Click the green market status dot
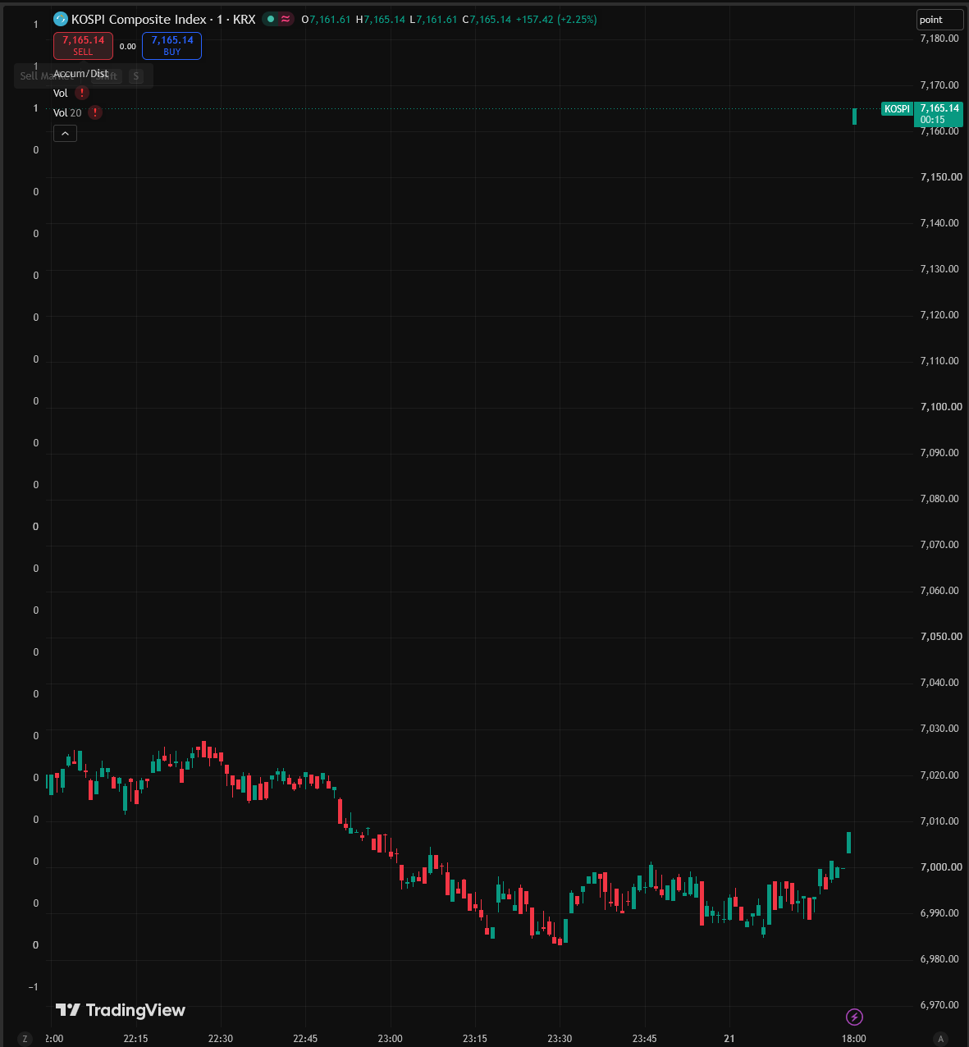This screenshot has height=1047, width=969. (271, 19)
